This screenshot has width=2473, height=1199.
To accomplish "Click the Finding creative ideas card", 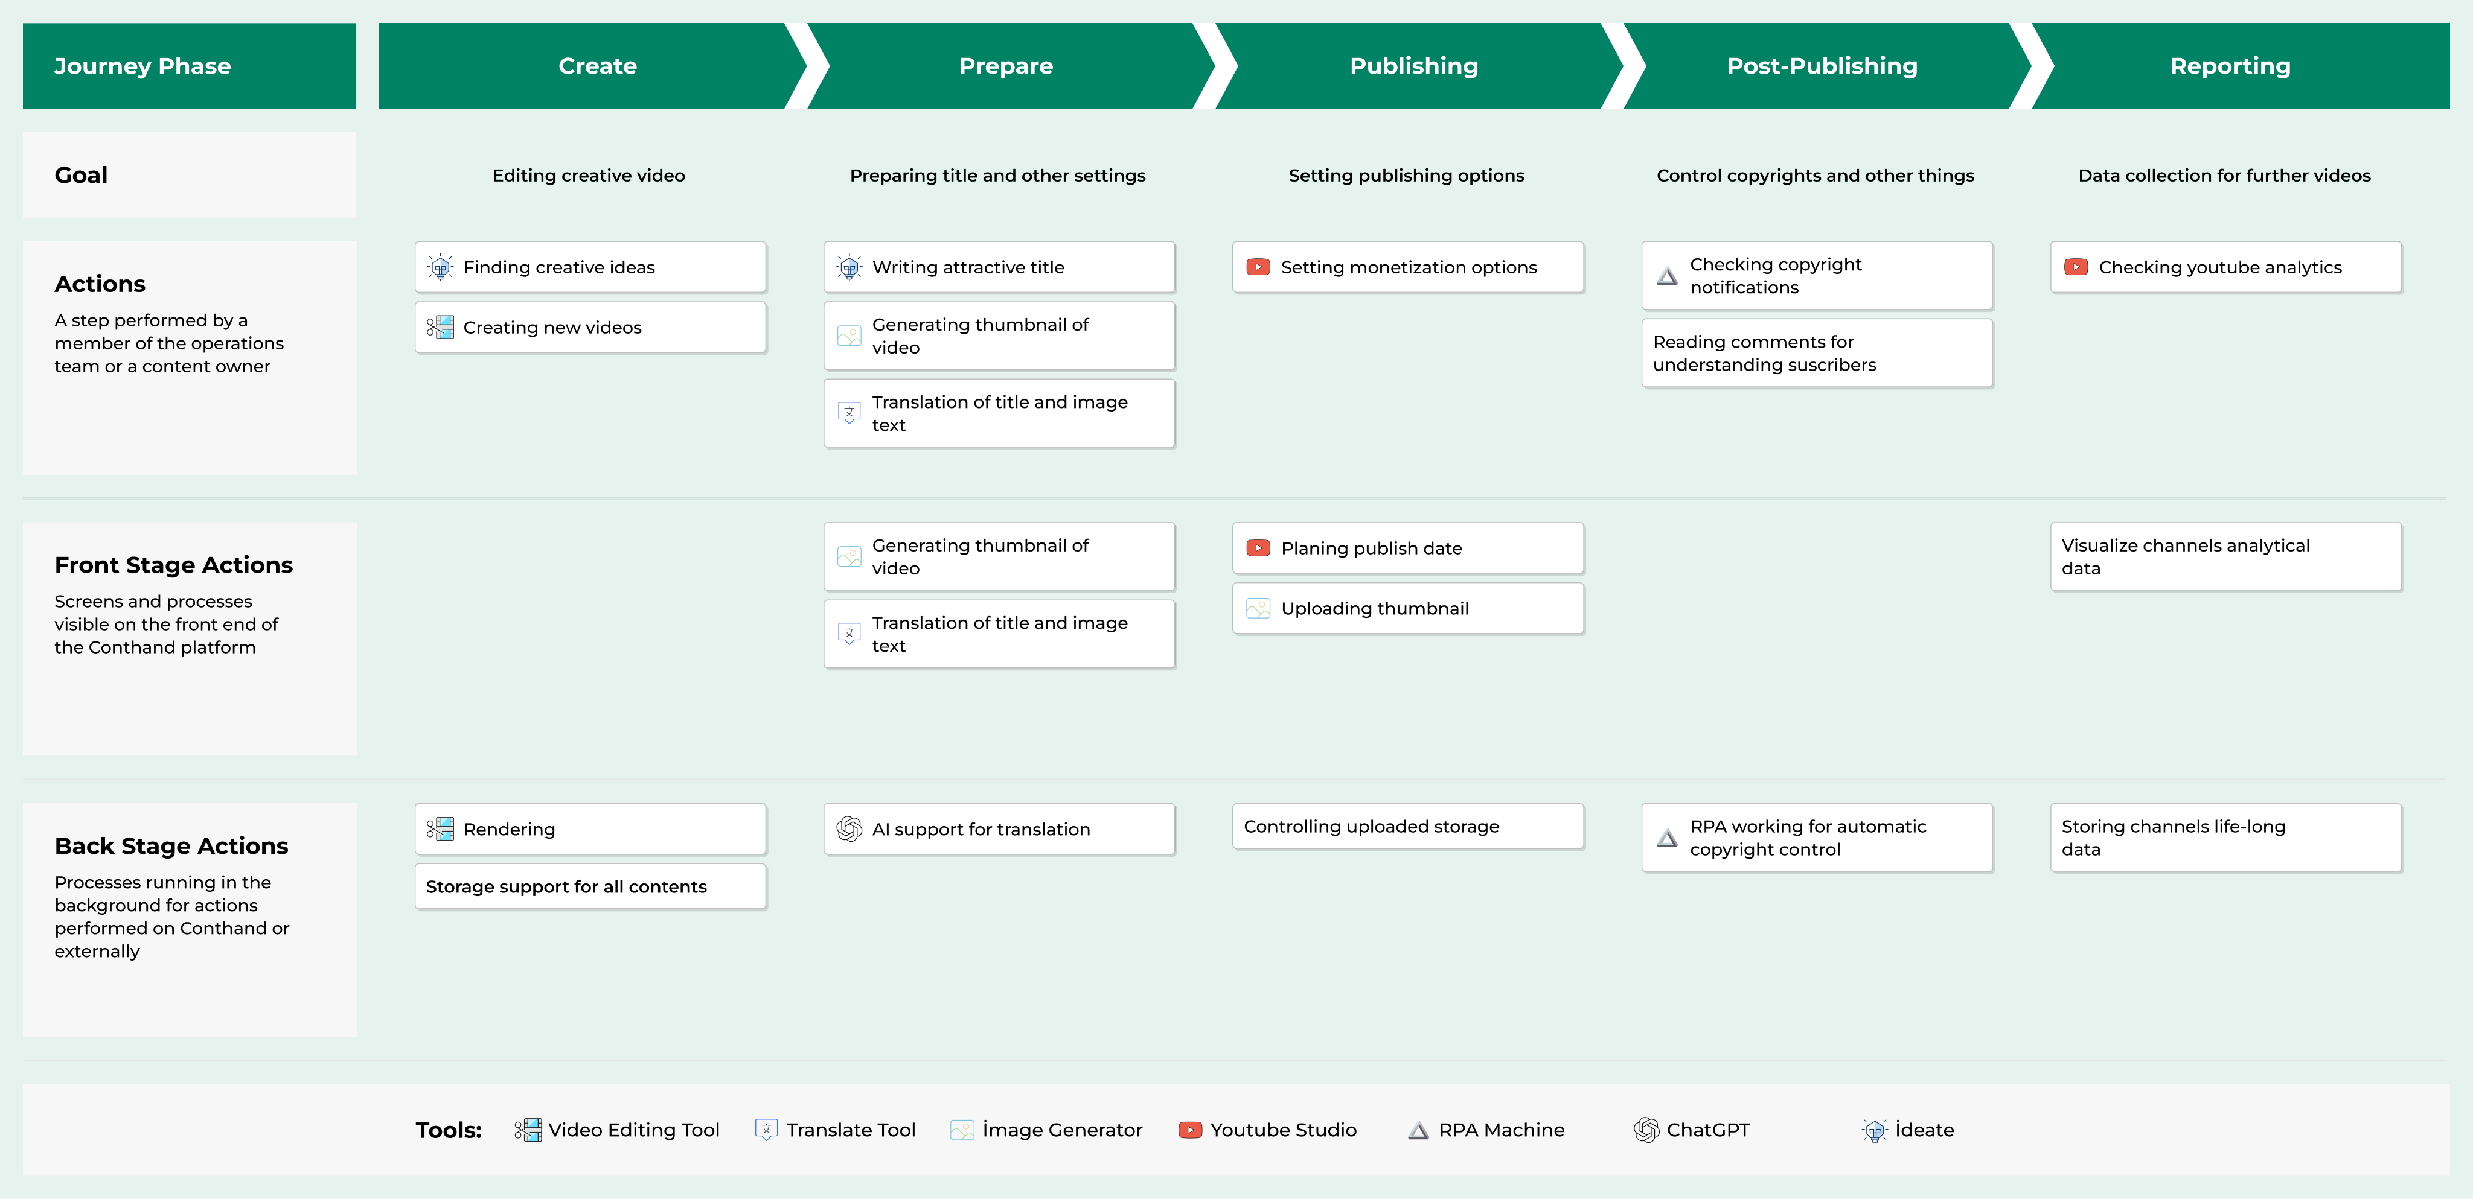I will pos(589,267).
